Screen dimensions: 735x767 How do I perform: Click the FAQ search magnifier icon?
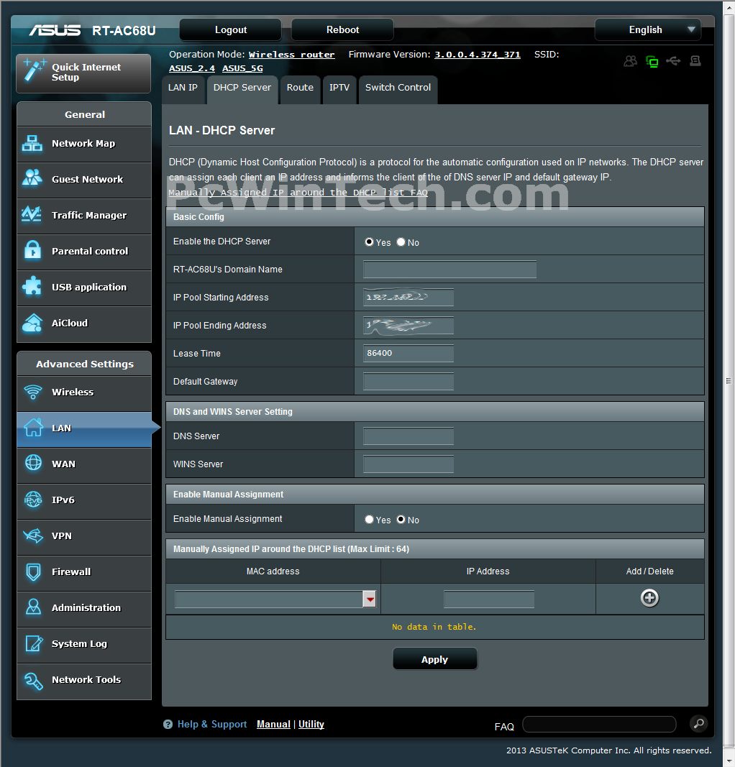coord(698,723)
